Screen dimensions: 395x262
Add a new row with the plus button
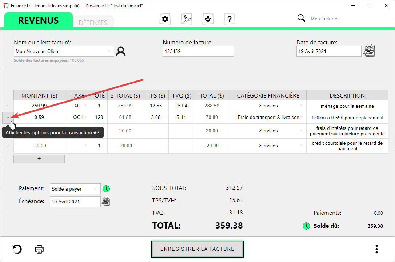point(39,159)
